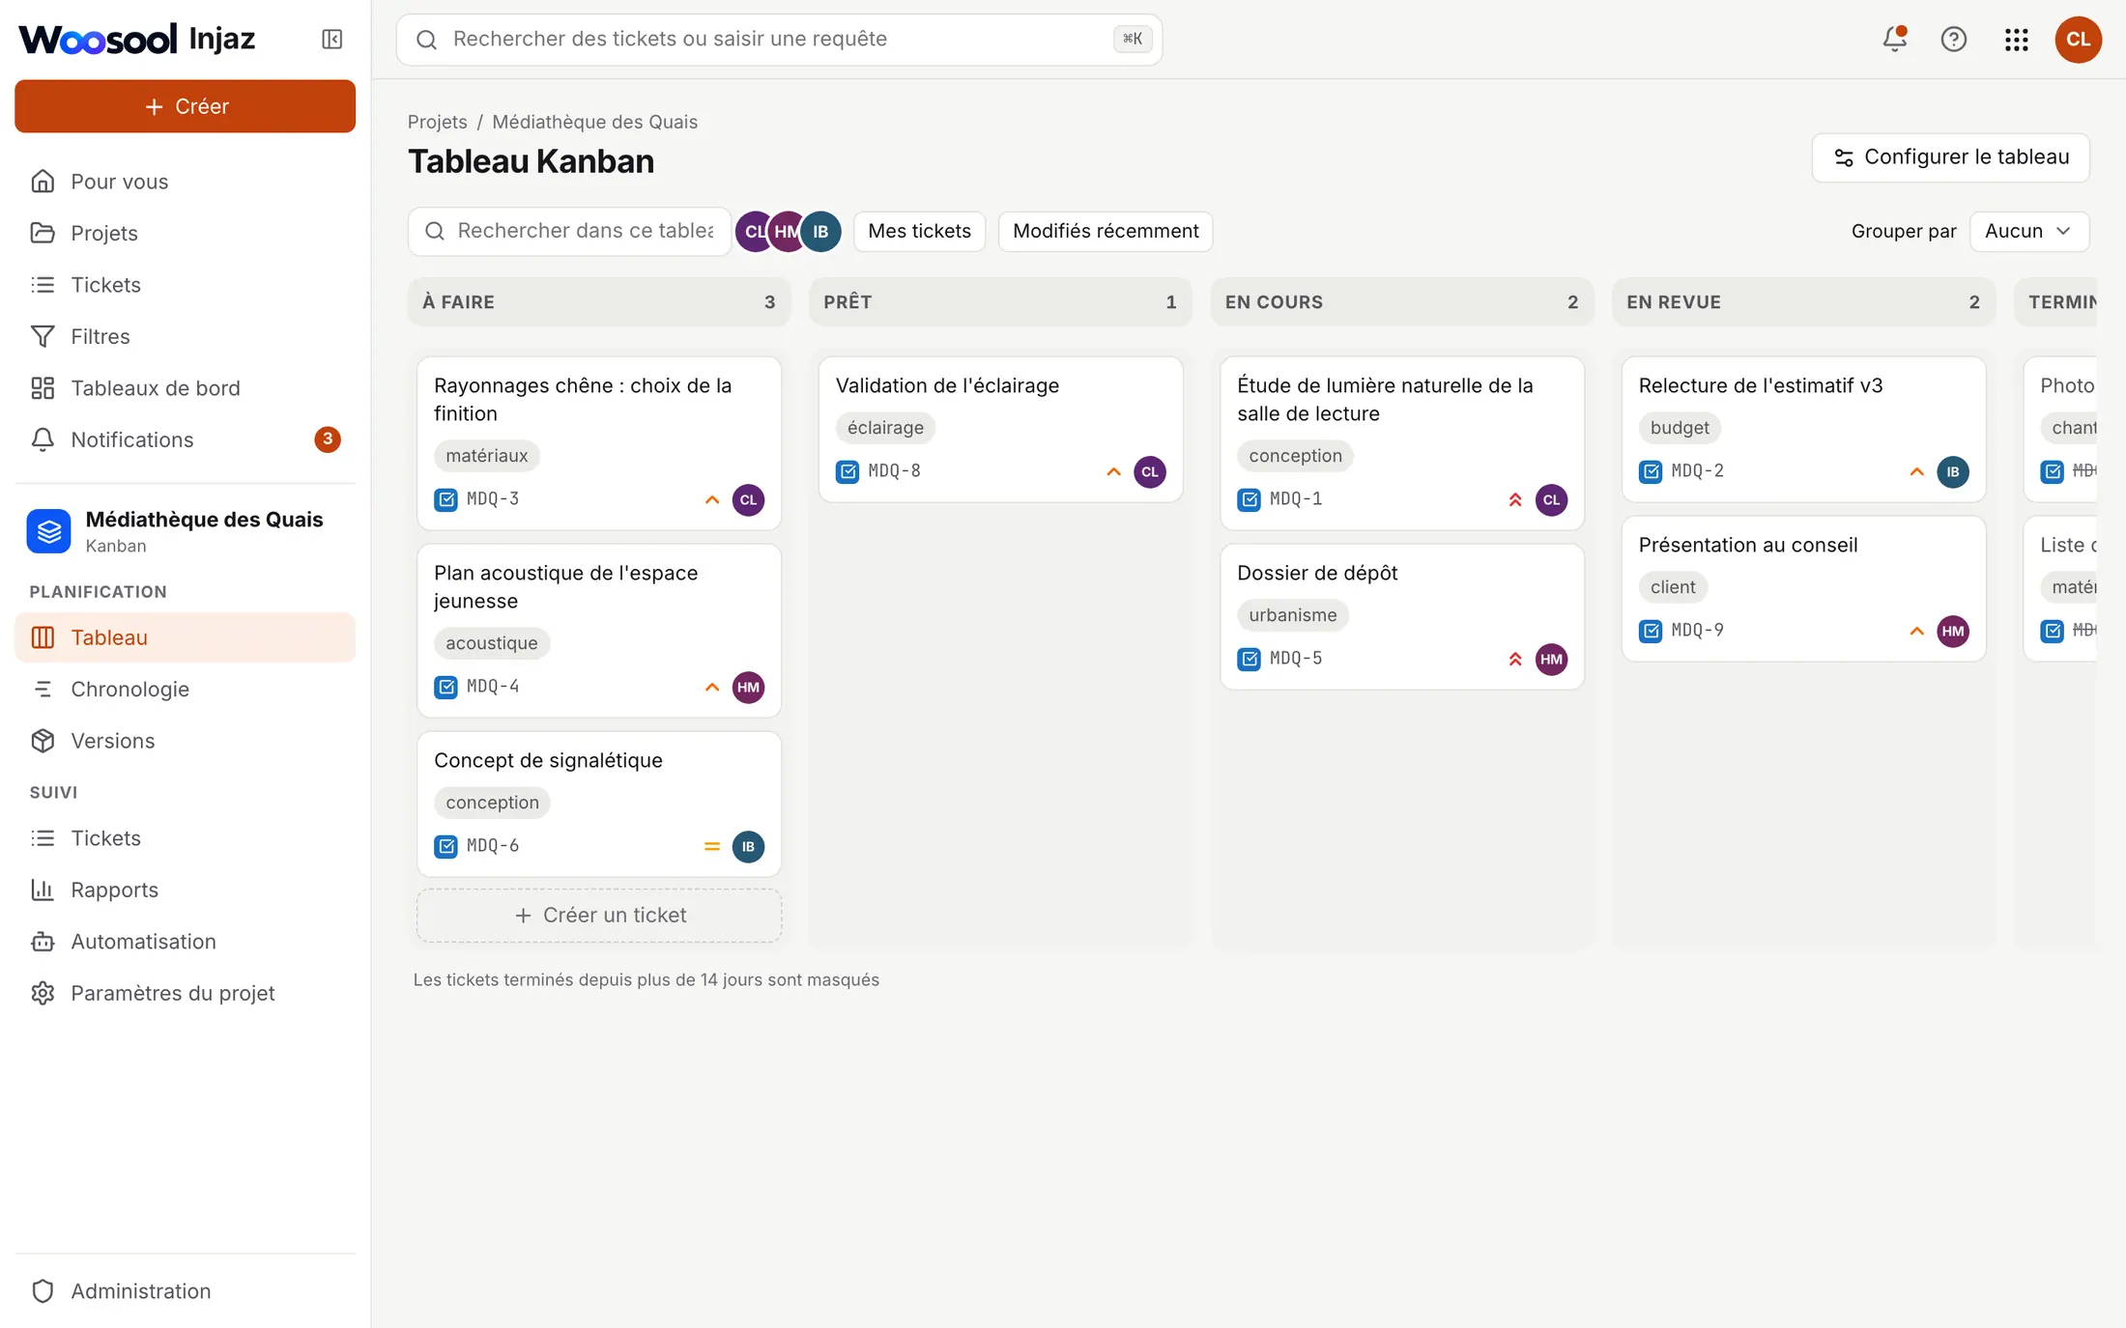Click the orange Créer button
The width and height of the screenshot is (2126, 1328).
coord(186,106)
